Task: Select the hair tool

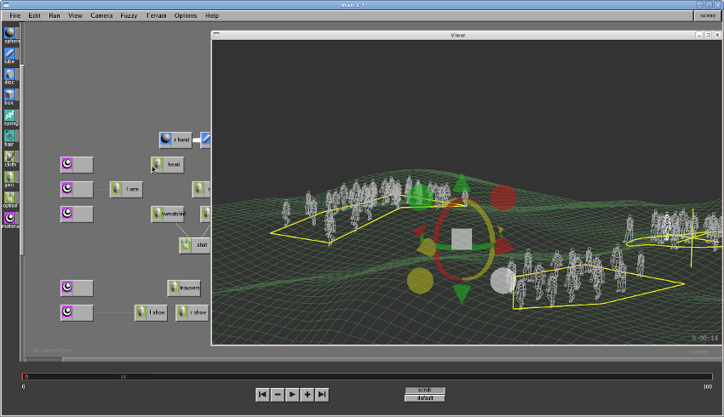Action: point(10,136)
